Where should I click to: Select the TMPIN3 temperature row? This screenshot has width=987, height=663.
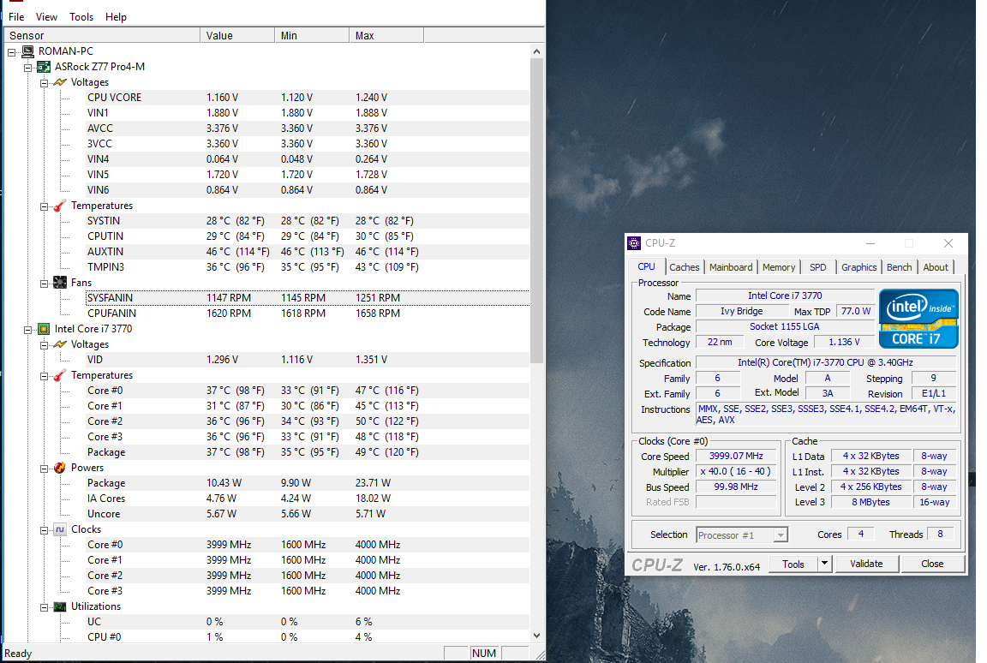(x=308, y=267)
